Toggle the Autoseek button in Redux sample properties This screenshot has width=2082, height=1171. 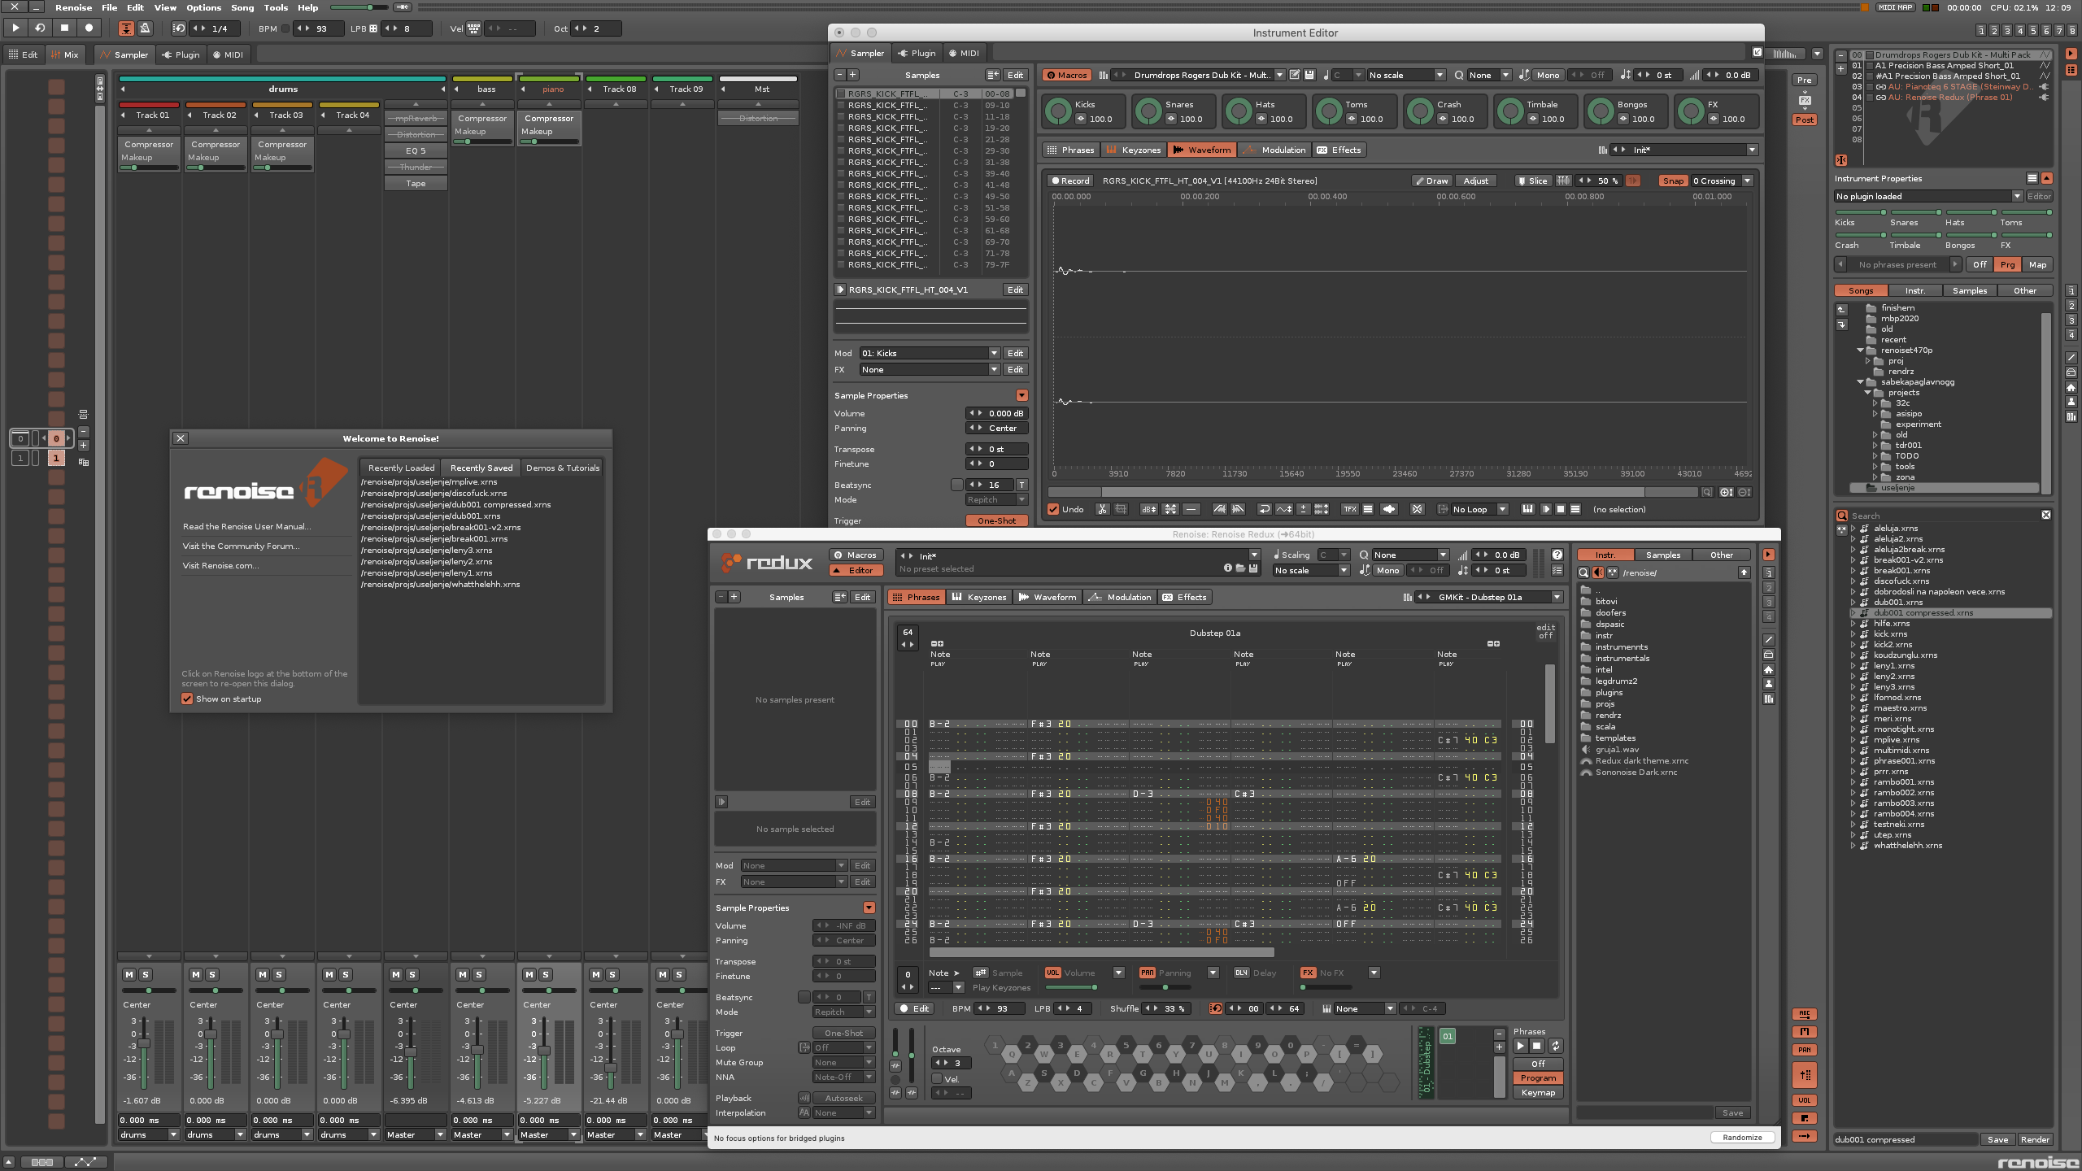point(843,1098)
